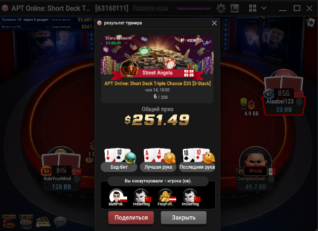View the Бэд-бит hand
The height and width of the screenshot is (231, 318).
[x=119, y=160]
